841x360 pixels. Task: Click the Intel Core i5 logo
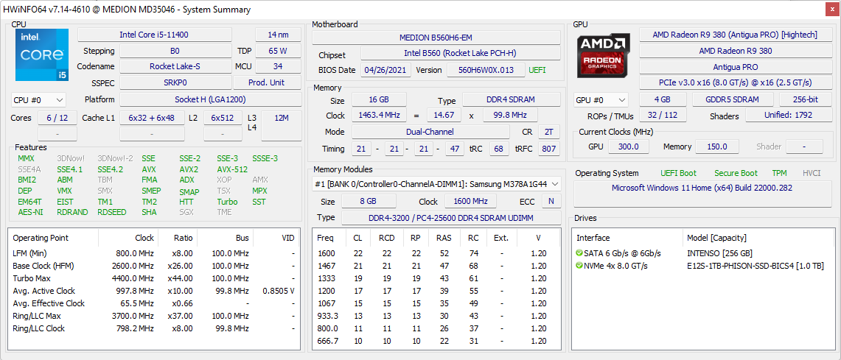click(x=42, y=54)
